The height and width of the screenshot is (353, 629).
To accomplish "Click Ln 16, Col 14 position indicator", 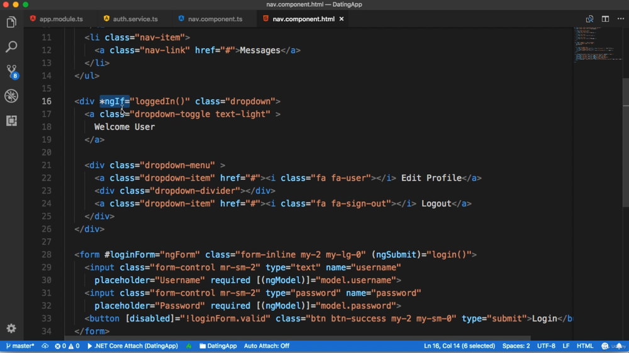I will 459,346.
